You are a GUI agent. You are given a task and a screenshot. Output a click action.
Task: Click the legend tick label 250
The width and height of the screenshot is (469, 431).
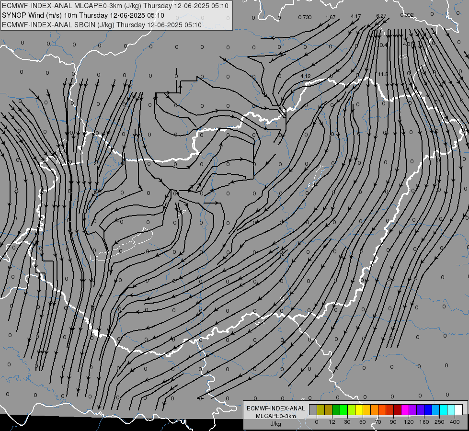[x=439, y=422]
